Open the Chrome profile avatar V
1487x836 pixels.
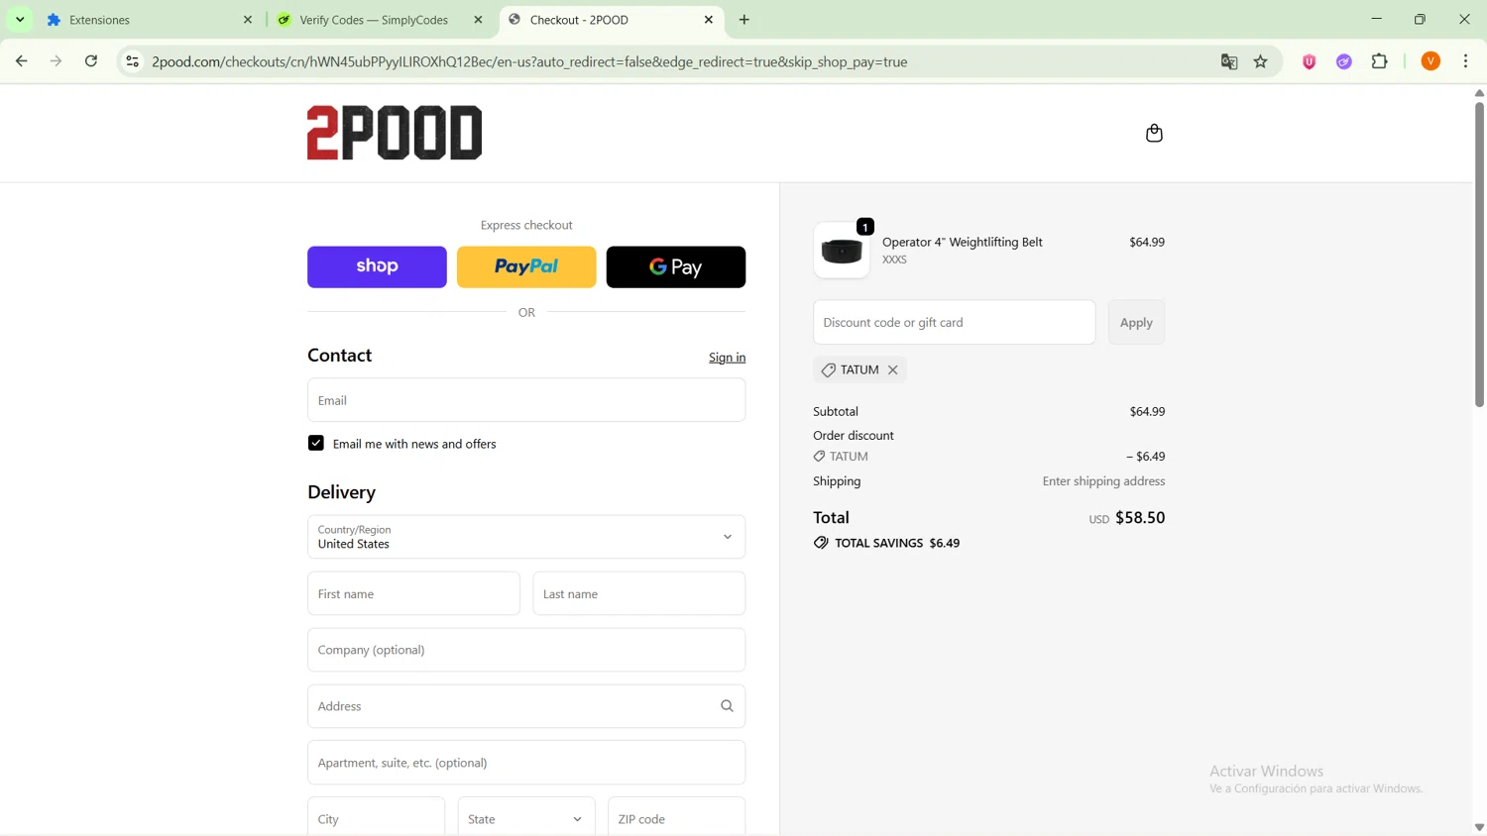[1430, 61]
